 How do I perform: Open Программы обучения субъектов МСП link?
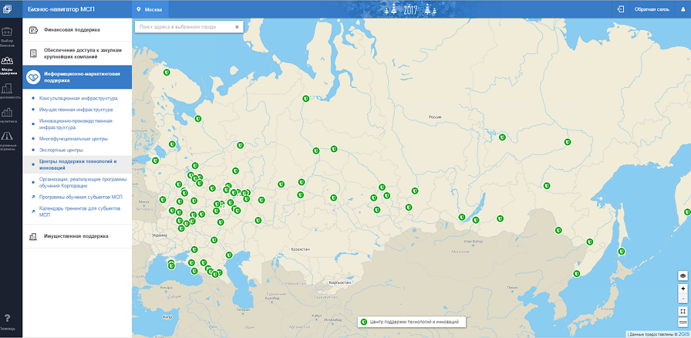[80, 197]
